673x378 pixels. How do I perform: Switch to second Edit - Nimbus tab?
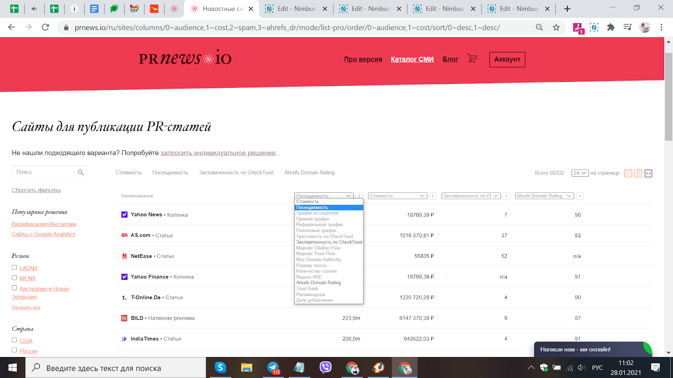pos(370,9)
